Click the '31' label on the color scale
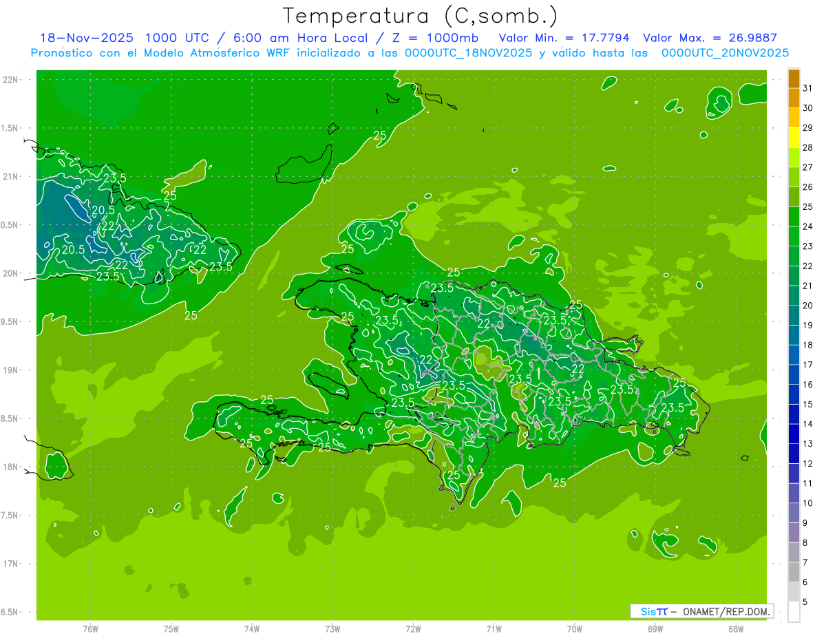 [x=808, y=88]
